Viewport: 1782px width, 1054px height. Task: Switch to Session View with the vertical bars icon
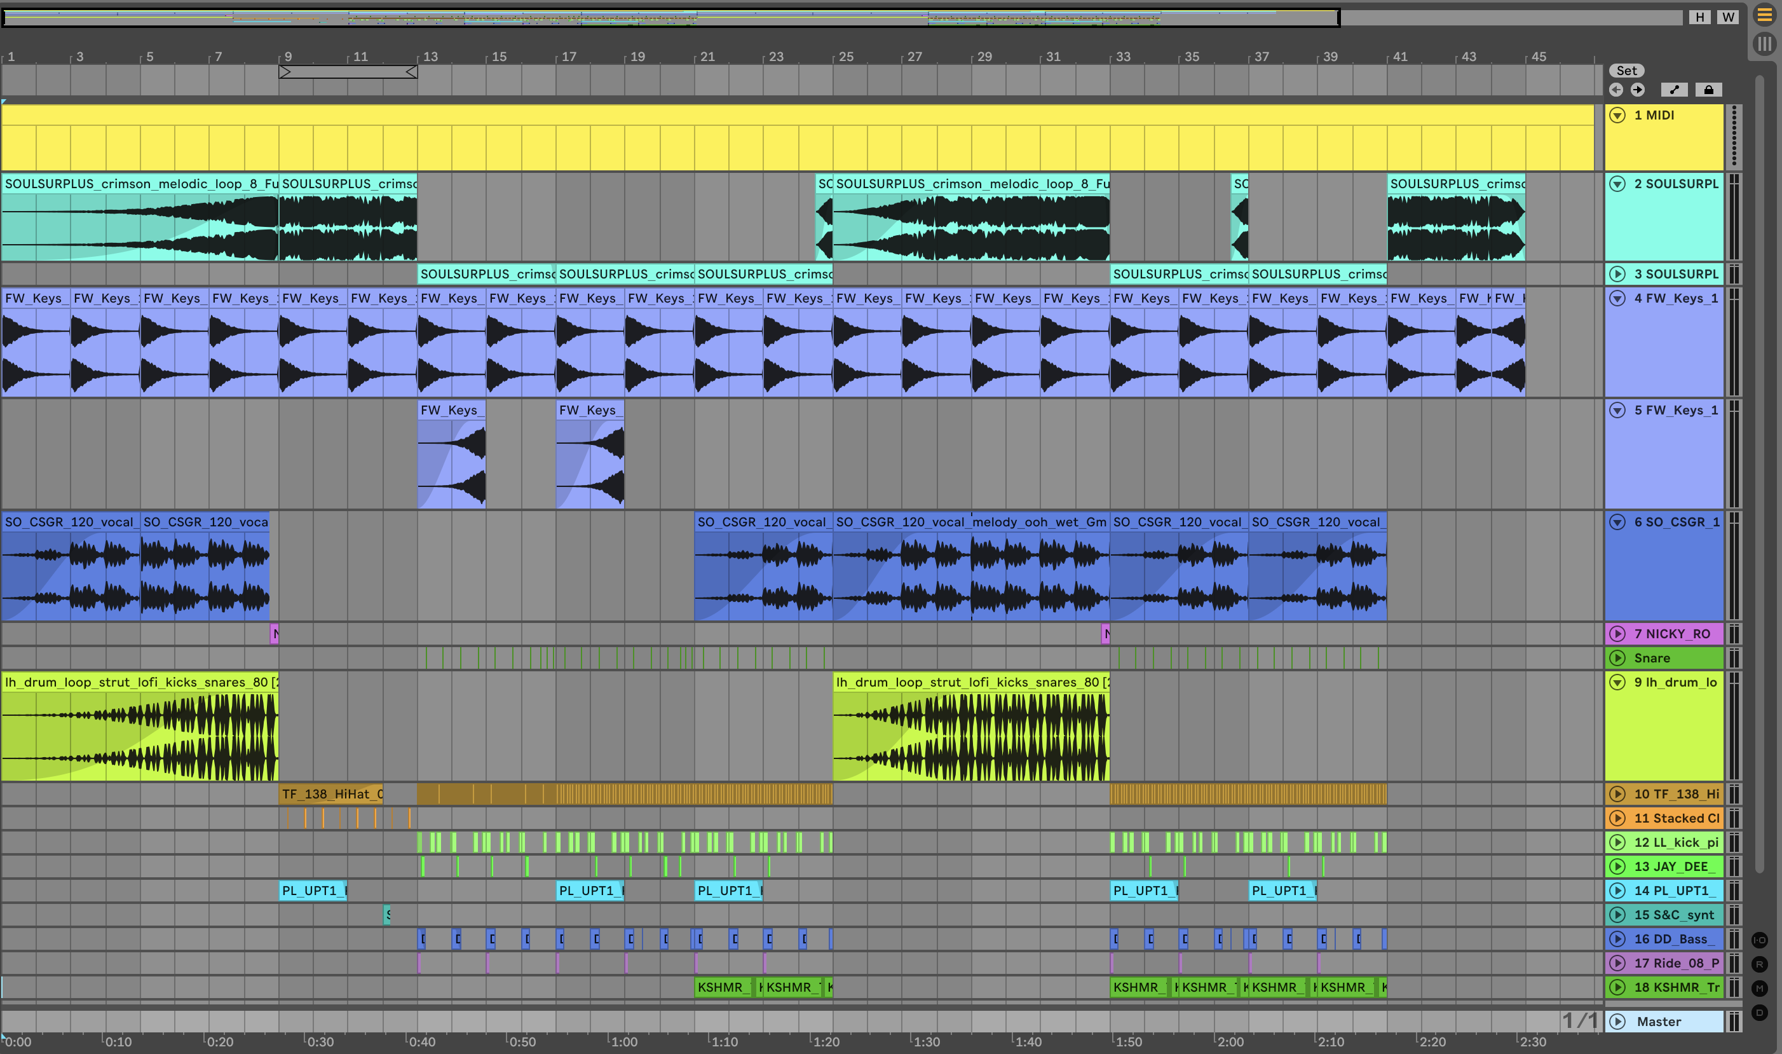point(1764,44)
